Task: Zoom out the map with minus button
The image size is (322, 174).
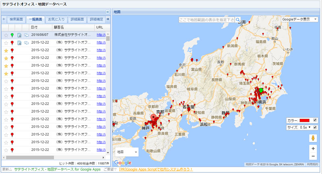Action: point(313,156)
